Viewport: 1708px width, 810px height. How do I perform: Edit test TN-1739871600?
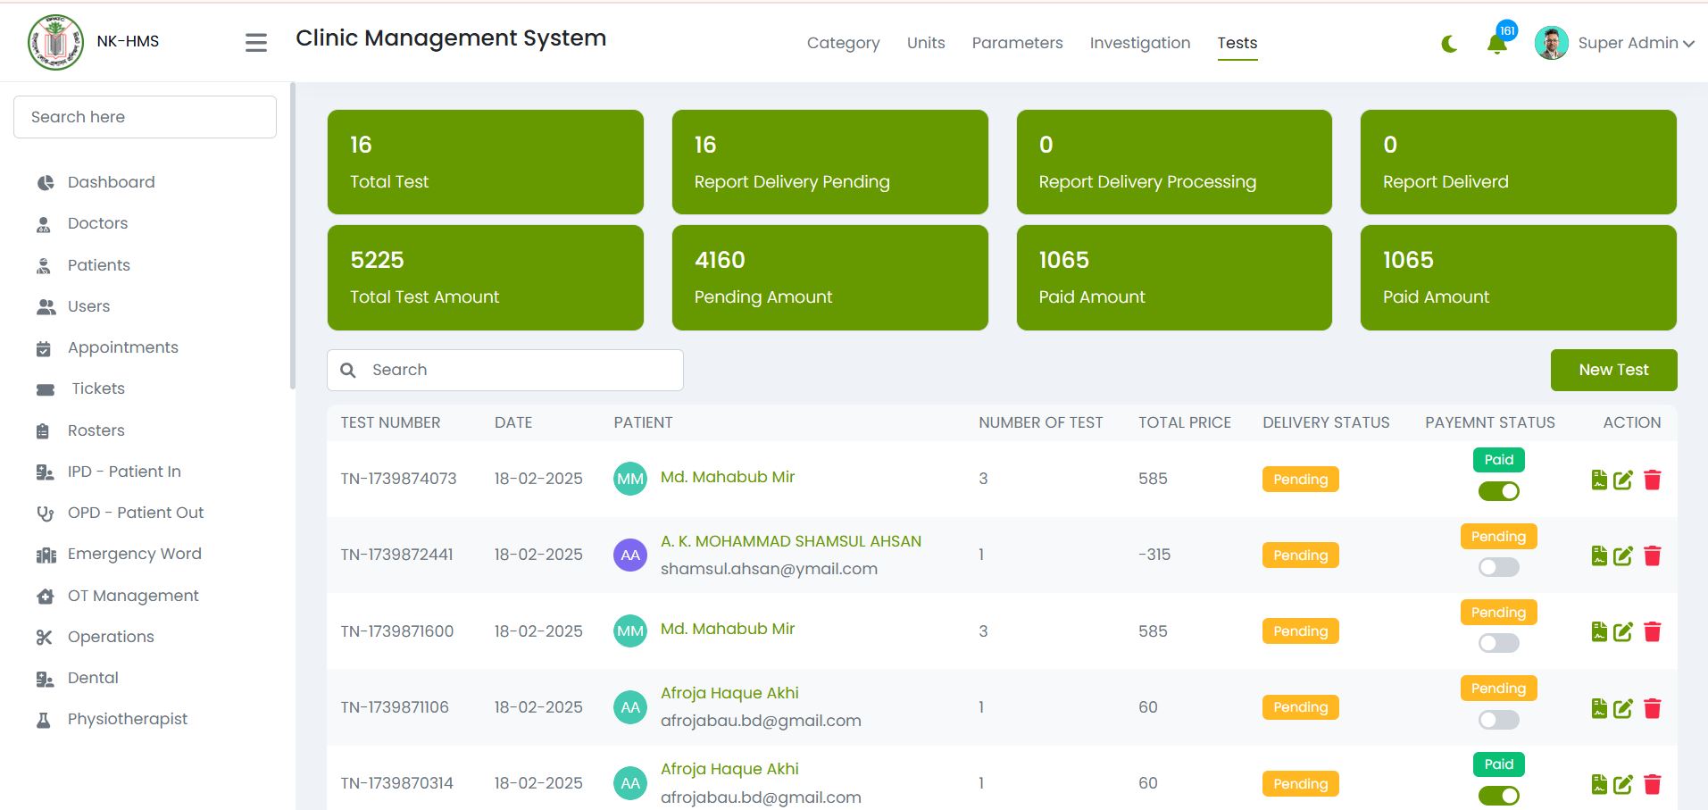(x=1623, y=631)
